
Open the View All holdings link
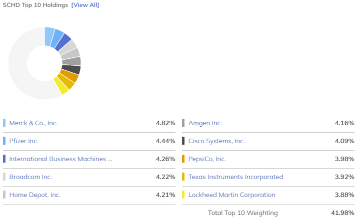click(85, 5)
